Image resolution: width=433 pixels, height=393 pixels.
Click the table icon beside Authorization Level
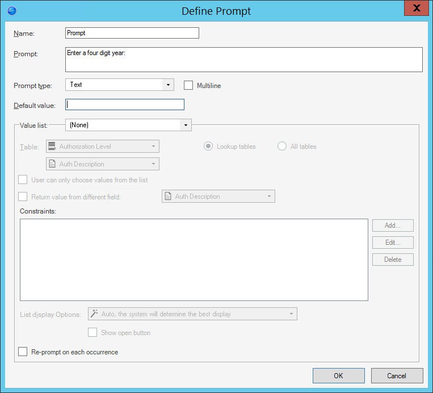point(52,147)
